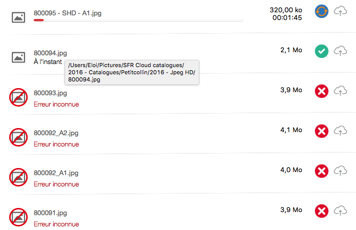Click the failed thumbnail of 800092_A2.jpg
The image size is (356, 230).
coord(18,137)
